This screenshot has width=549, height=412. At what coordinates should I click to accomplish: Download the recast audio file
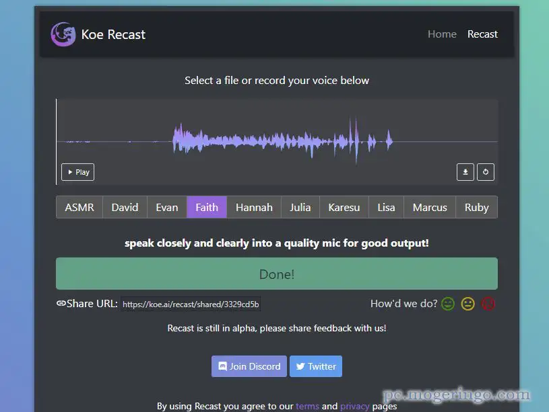(x=465, y=172)
